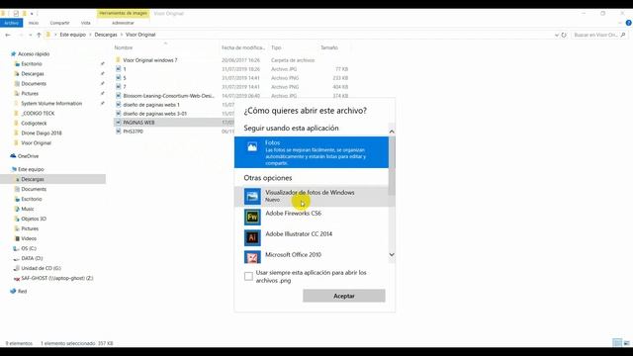Check 'Usar siempre esta aplicación' checkbox

click(248, 276)
